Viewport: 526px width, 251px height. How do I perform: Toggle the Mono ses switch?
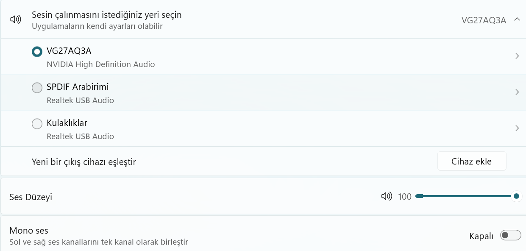(x=510, y=236)
